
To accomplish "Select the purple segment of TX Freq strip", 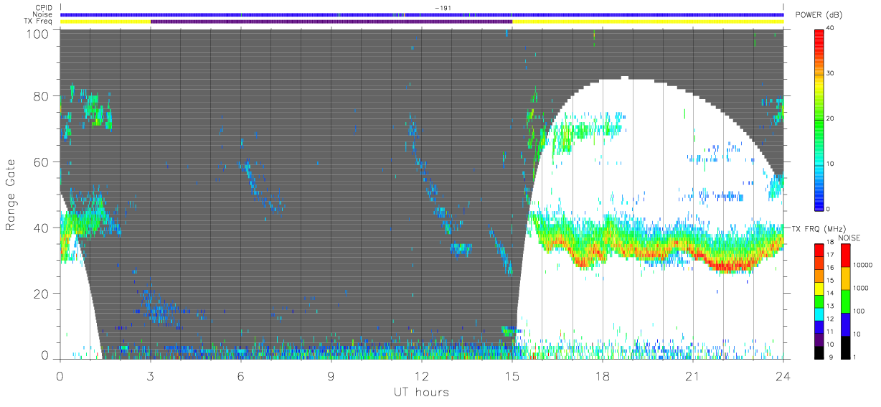I will [x=331, y=22].
